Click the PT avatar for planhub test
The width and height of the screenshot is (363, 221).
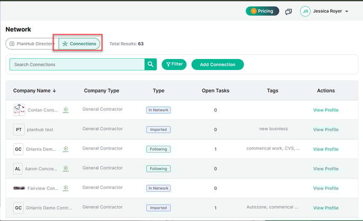point(18,129)
